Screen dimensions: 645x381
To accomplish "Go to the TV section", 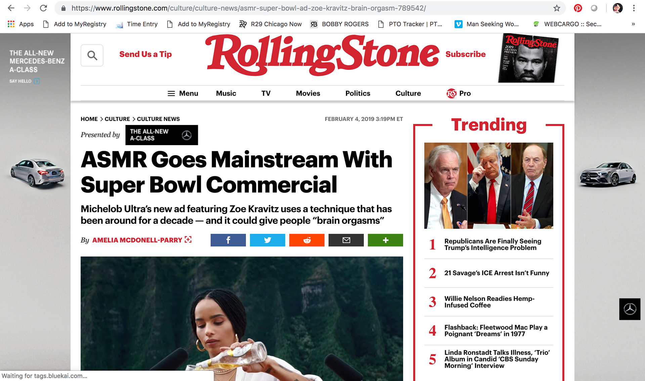I will [266, 93].
